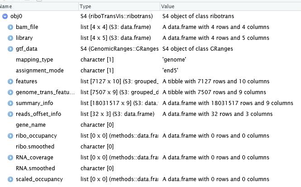Expand the bam_file entry
The height and width of the screenshot is (187, 301).
pos(10,27)
